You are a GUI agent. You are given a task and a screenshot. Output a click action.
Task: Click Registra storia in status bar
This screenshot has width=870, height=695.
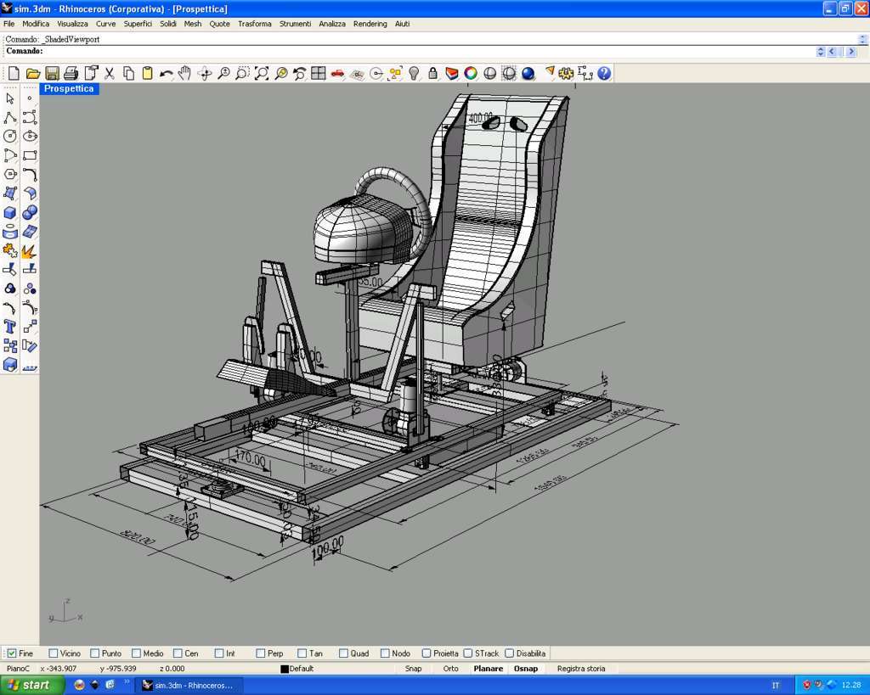click(x=581, y=669)
